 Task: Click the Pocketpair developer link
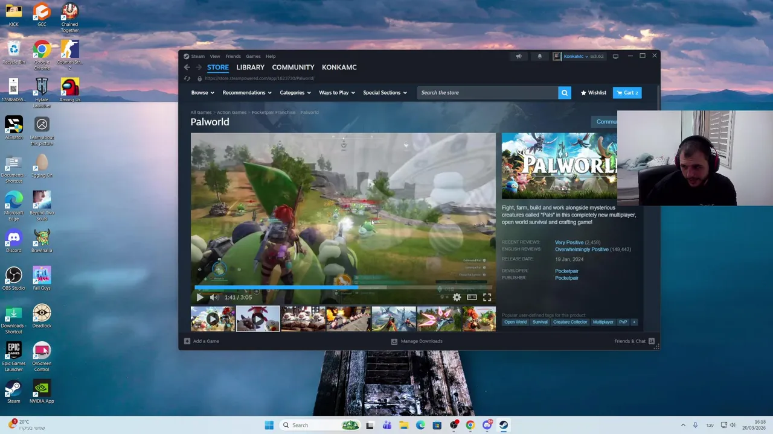tap(566, 271)
